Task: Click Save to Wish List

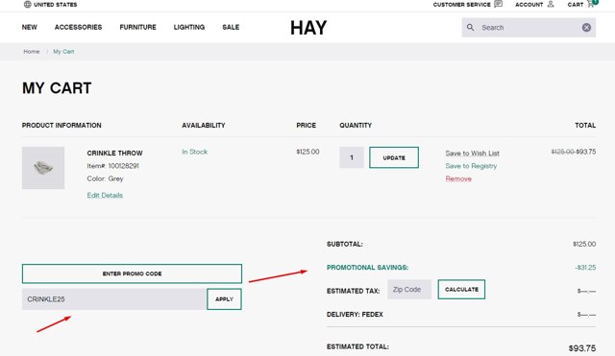Action: pyautogui.click(x=472, y=154)
